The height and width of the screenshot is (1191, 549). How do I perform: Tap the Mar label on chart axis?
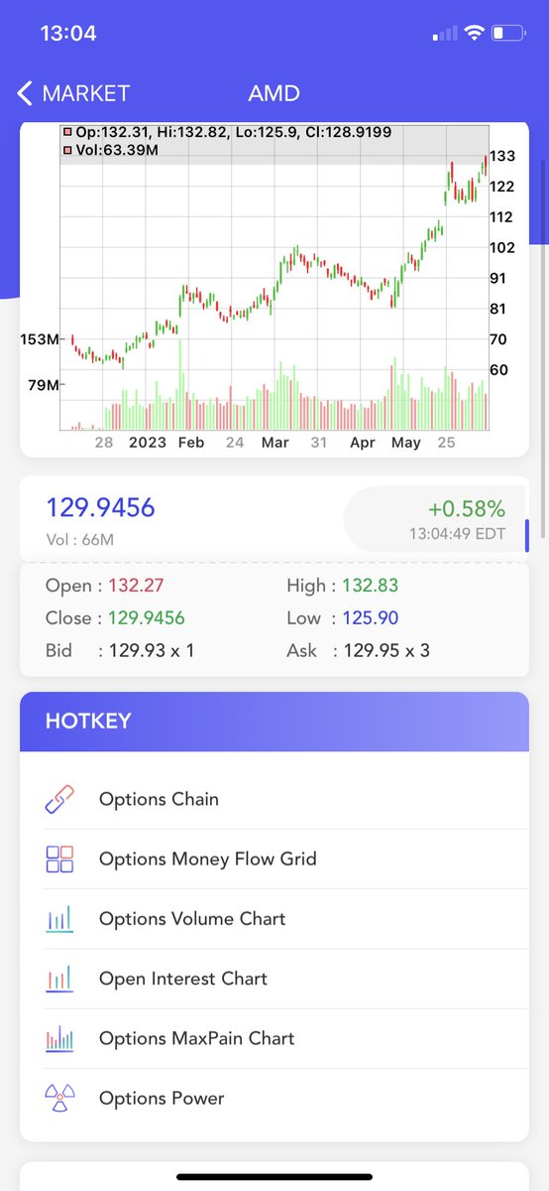tap(274, 443)
